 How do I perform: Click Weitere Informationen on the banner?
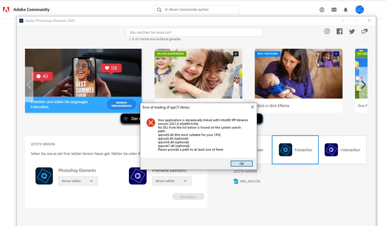(x=122, y=104)
